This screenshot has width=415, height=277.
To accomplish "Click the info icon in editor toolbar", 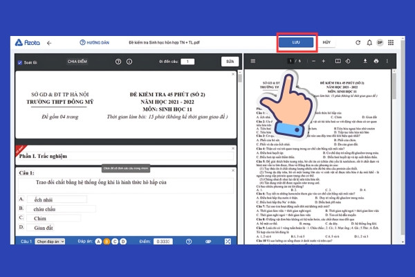I will [x=129, y=62].
